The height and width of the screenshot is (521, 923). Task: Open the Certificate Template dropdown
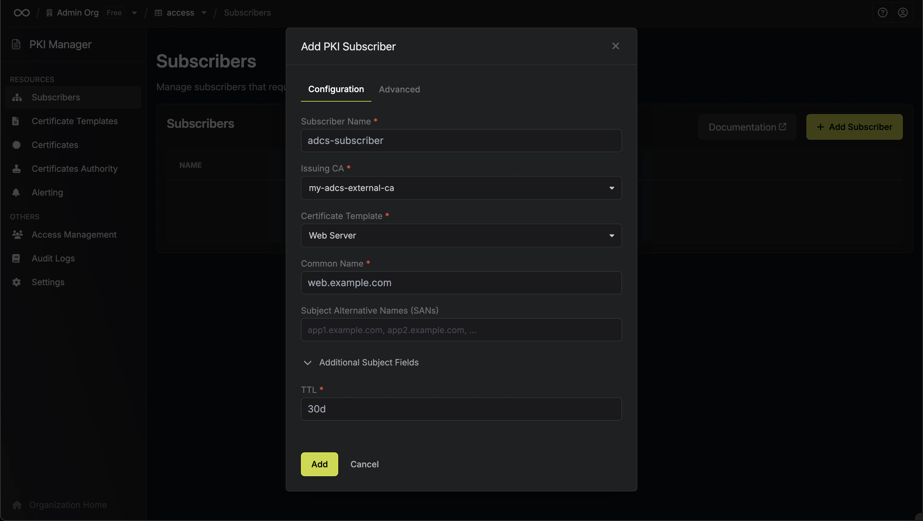tap(461, 235)
